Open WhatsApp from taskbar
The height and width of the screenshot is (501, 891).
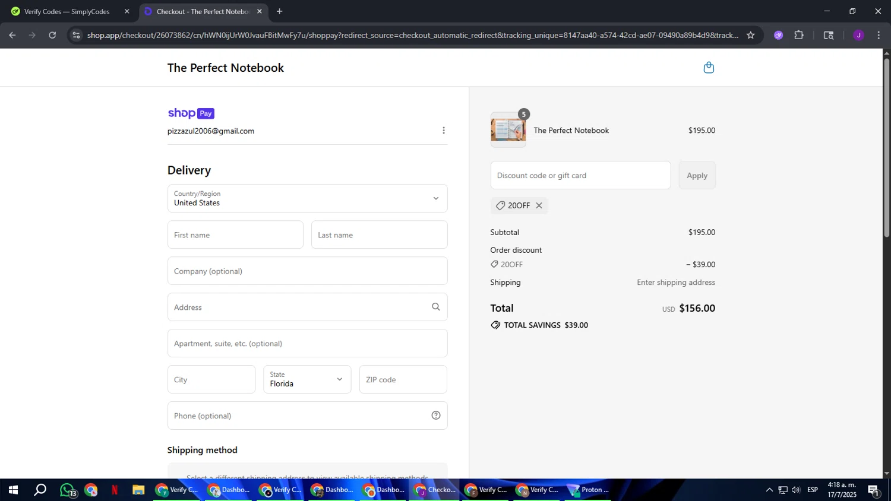(68, 490)
